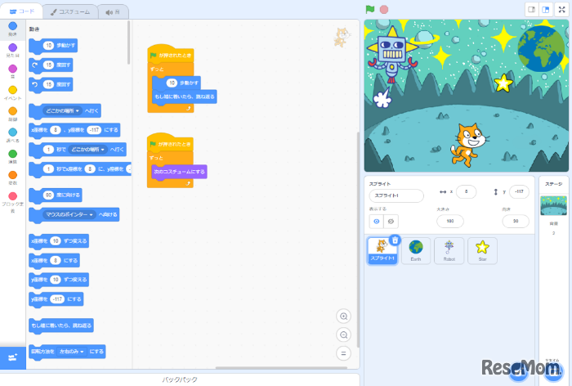Click the robot on the stage
572x386 pixels.
[x=392, y=55]
